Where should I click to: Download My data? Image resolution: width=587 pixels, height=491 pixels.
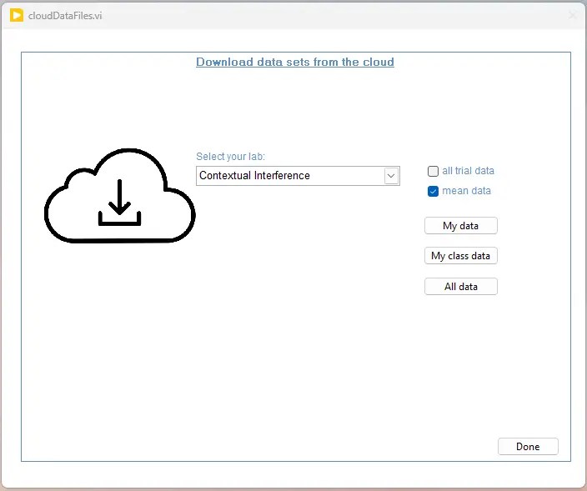tap(461, 226)
